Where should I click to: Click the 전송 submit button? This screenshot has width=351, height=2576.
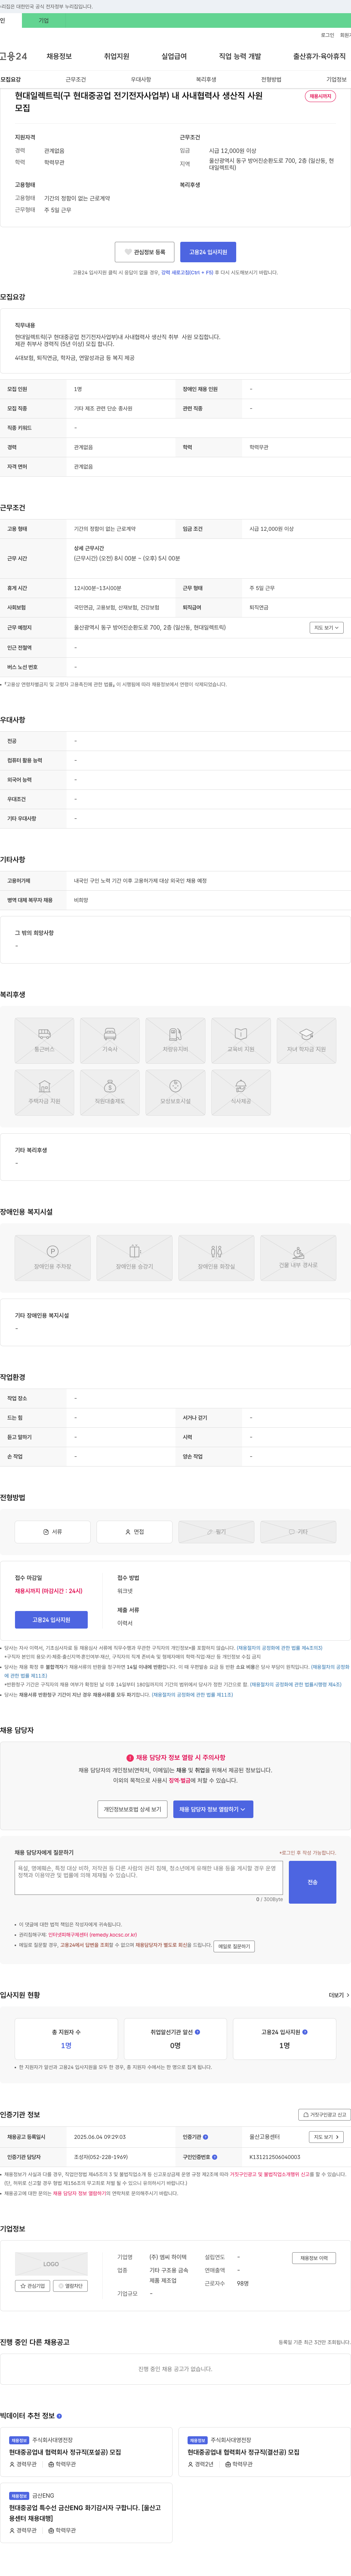coord(312,1882)
